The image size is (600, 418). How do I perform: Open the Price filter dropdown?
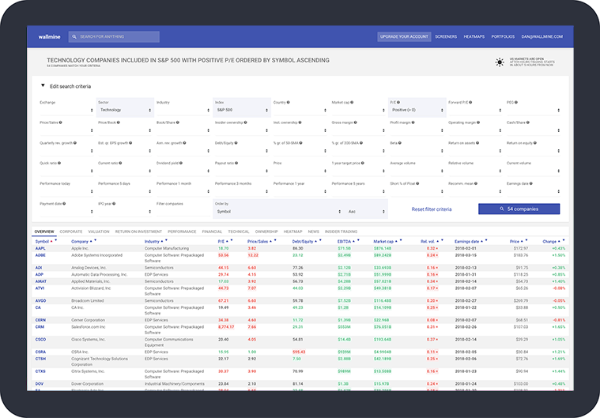point(300,171)
